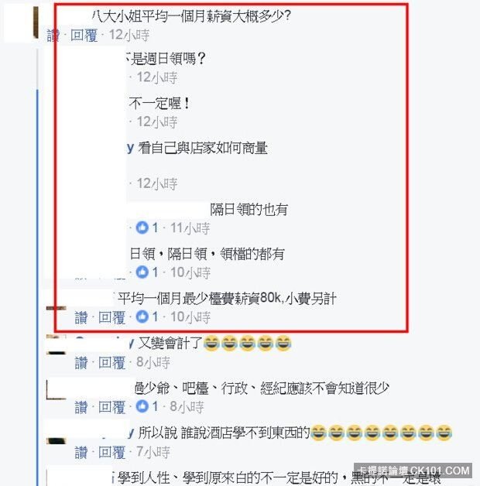This screenshot has width=480, height=486.
Task: Click the like icon under the 少爺、吧檯 comment
Action: [x=142, y=406]
